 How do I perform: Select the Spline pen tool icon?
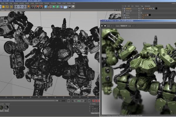point(50,7)
